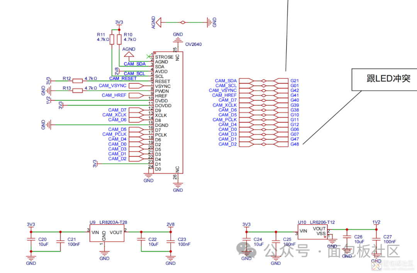Click the G41 net label

(295, 95)
